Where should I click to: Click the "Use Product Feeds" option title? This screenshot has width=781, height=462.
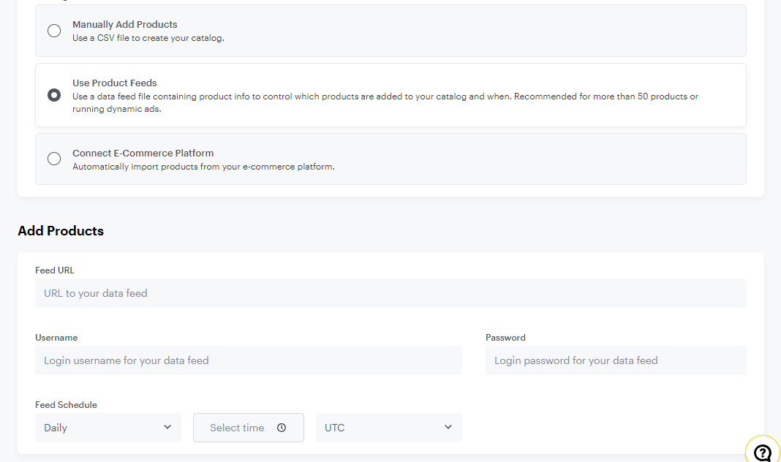(114, 83)
